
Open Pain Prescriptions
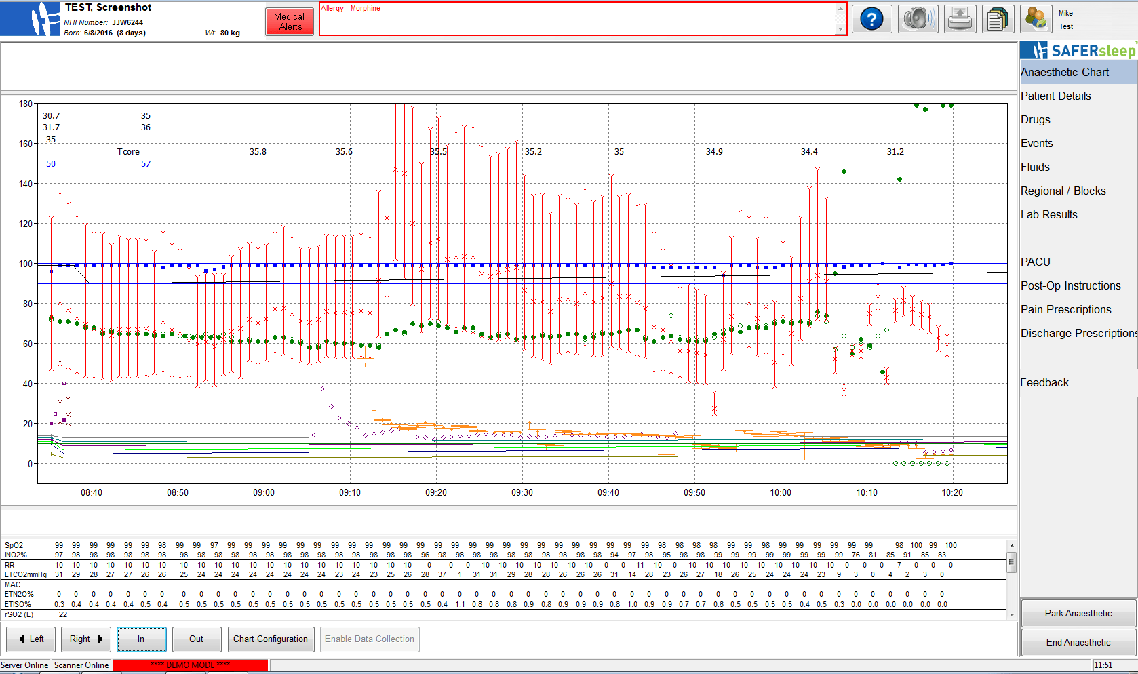[x=1066, y=310]
